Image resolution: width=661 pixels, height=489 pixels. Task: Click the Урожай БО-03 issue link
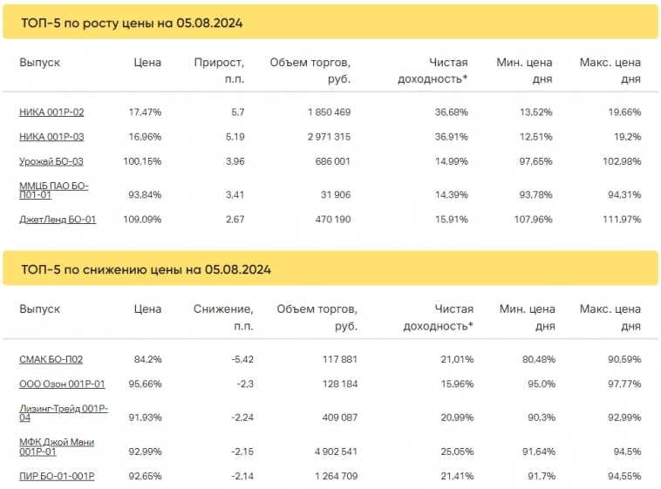(51, 161)
